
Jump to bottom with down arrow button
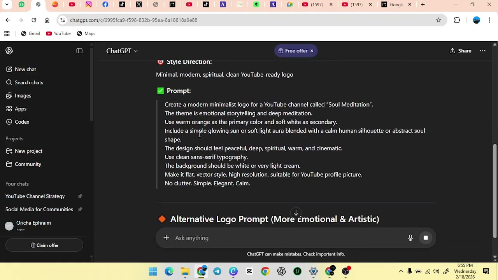296,213
